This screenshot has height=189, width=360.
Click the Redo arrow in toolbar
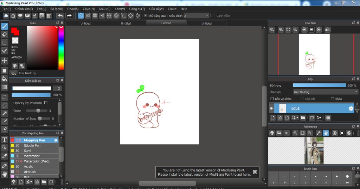(x=69, y=15)
